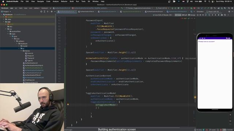Open the run configuration dropdown
Image resolution: width=234 pixels, height=131 pixels.
(139, 8)
